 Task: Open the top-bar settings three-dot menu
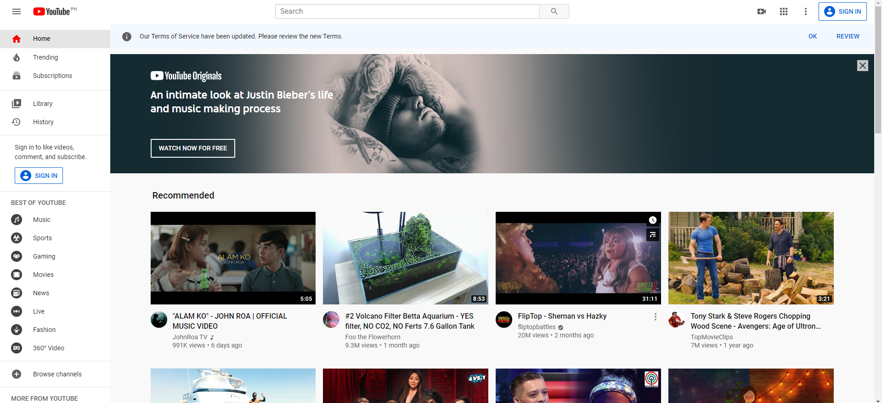(806, 11)
